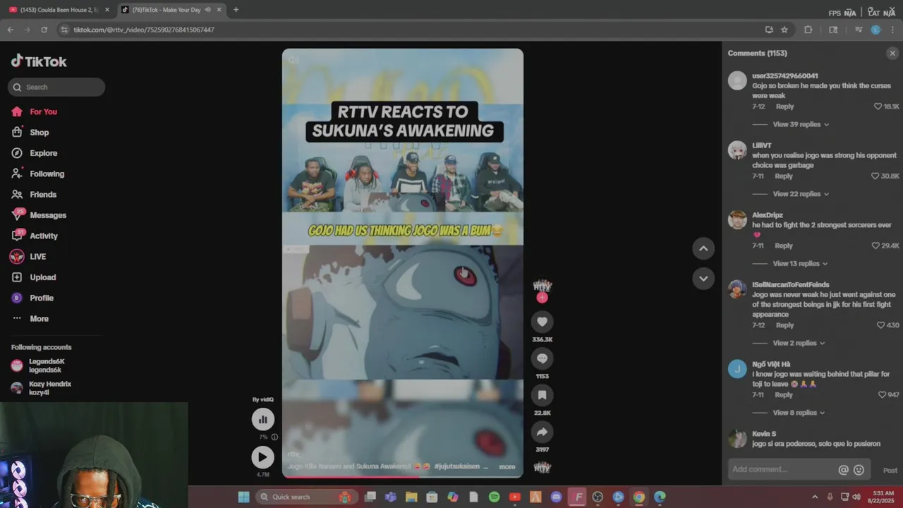The height and width of the screenshot is (508, 903).
Task: Open Windows Start menu
Action: (243, 497)
